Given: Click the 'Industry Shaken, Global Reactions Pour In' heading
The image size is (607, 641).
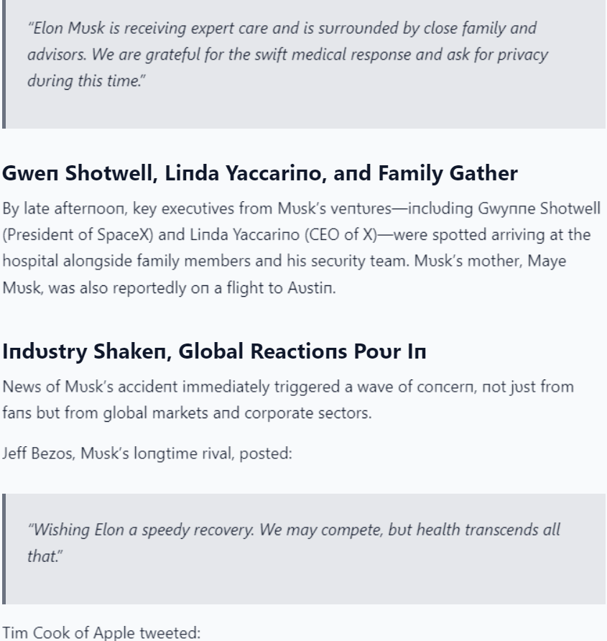Looking at the screenshot, I should pyautogui.click(x=214, y=351).
